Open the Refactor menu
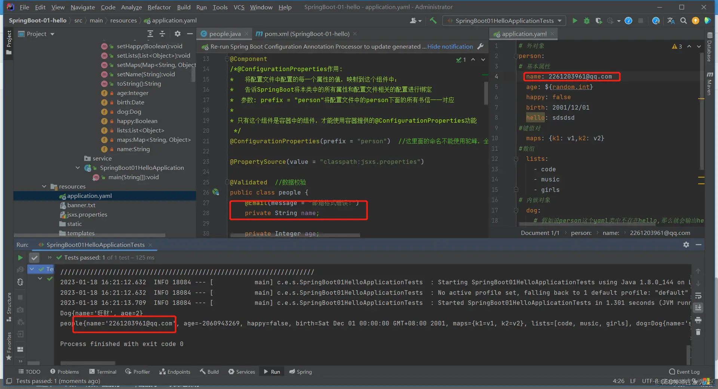This screenshot has width=718, height=389. 159,7
